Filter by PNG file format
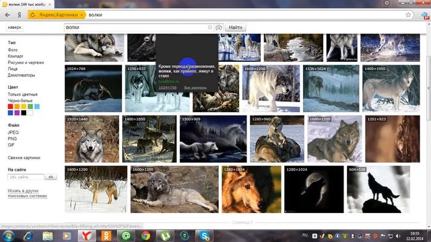This screenshot has height=242, width=431. [12, 139]
